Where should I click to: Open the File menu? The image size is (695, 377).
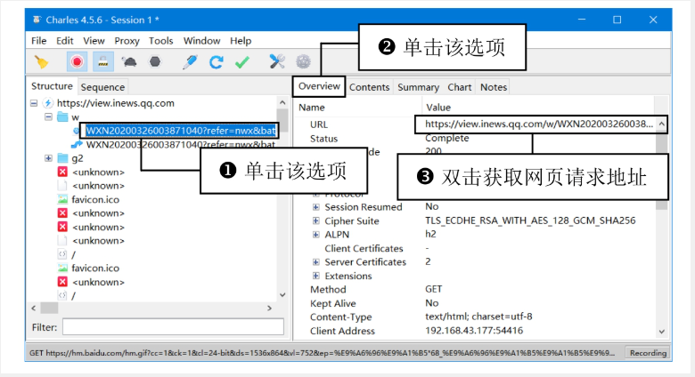pos(38,41)
